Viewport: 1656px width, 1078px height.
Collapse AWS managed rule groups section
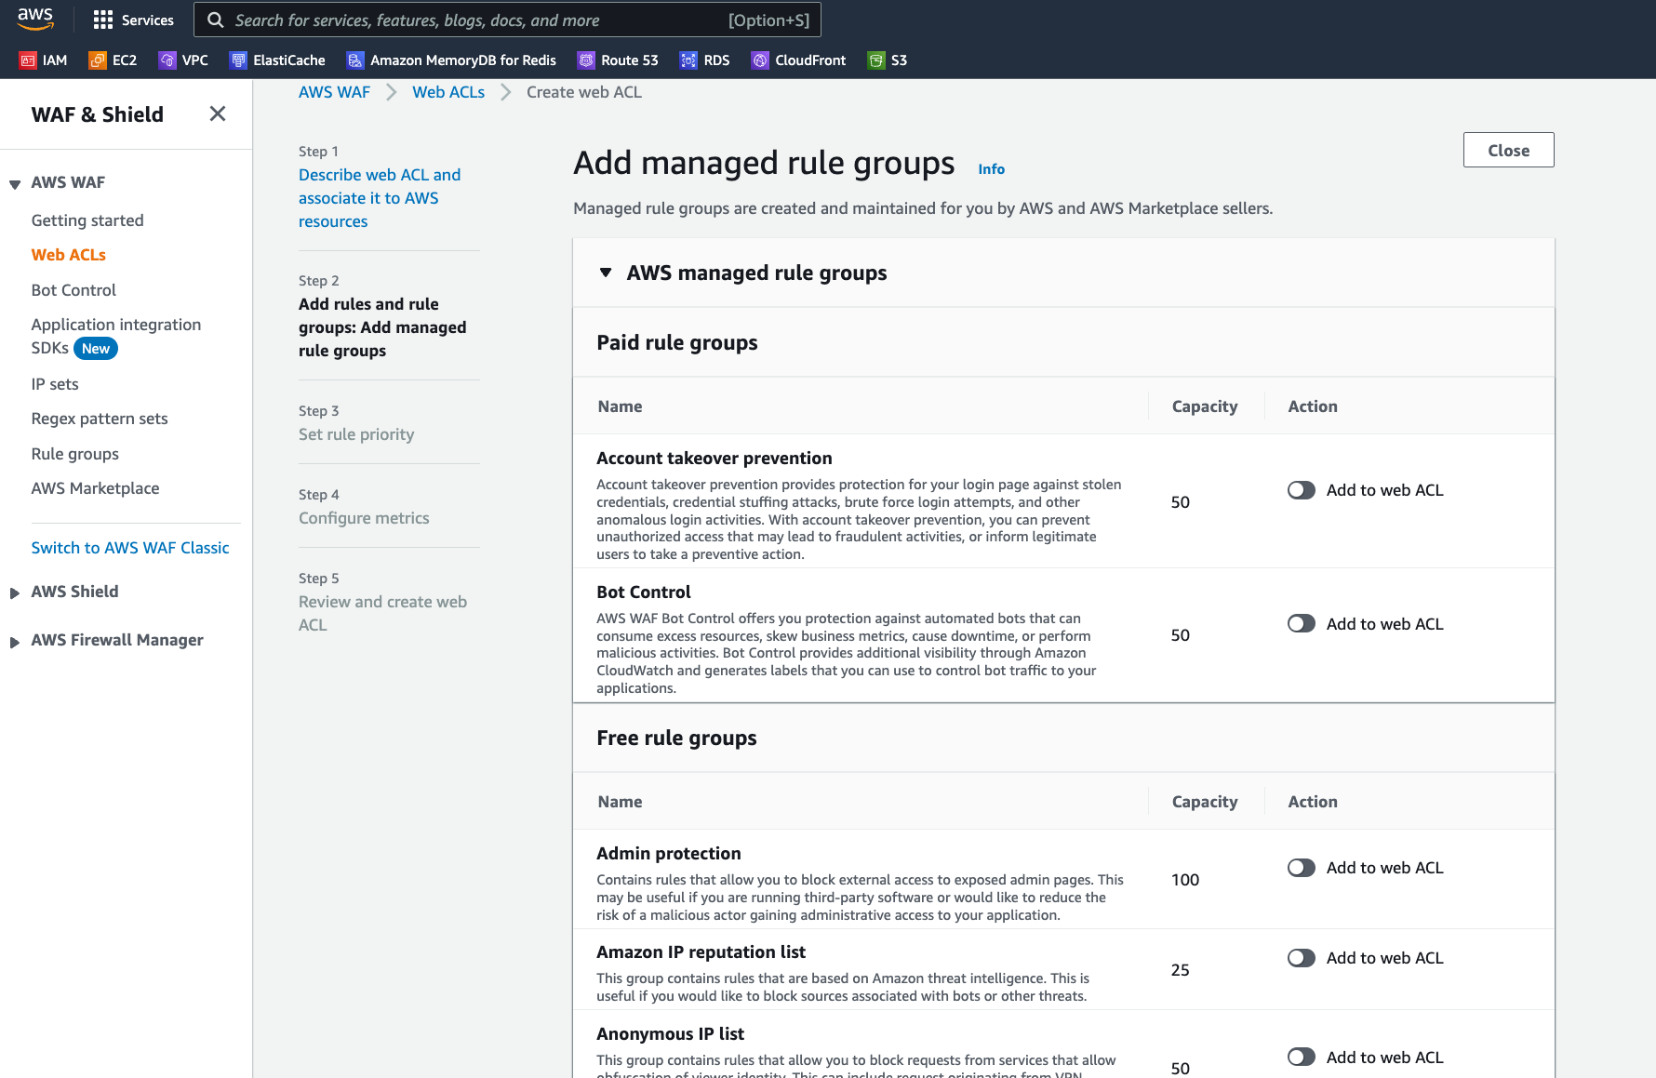(606, 273)
